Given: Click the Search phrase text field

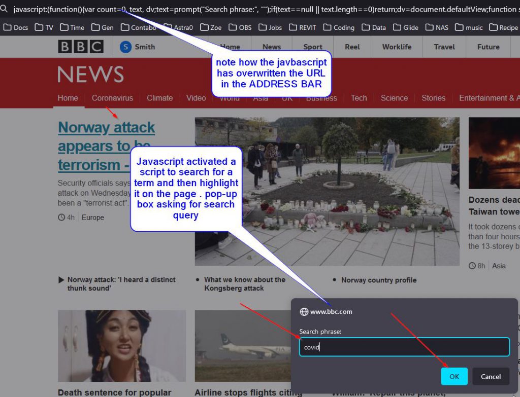Looking at the screenshot, I should tap(404, 347).
